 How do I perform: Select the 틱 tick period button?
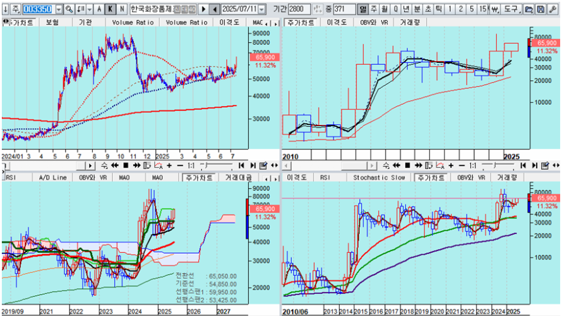[439, 9]
